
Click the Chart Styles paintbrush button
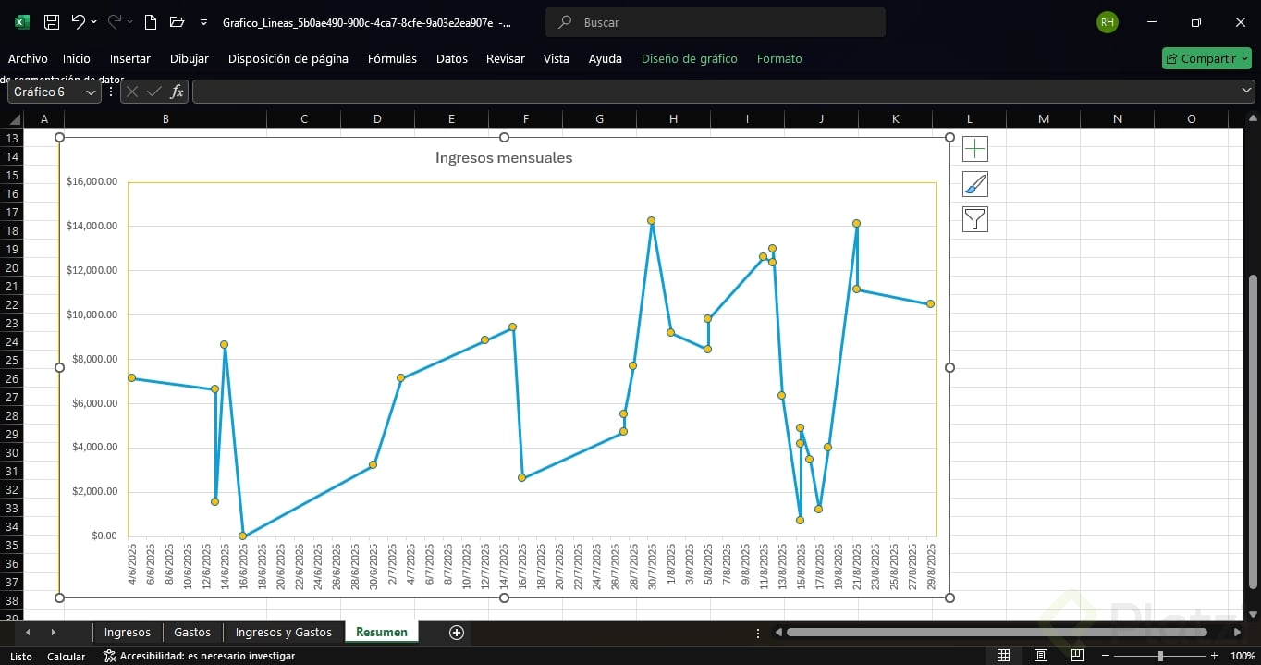point(975,184)
